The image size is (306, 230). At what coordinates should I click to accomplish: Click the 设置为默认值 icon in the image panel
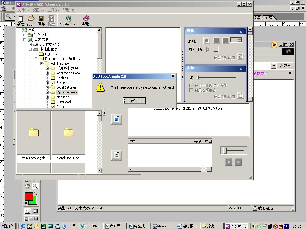point(241,57)
